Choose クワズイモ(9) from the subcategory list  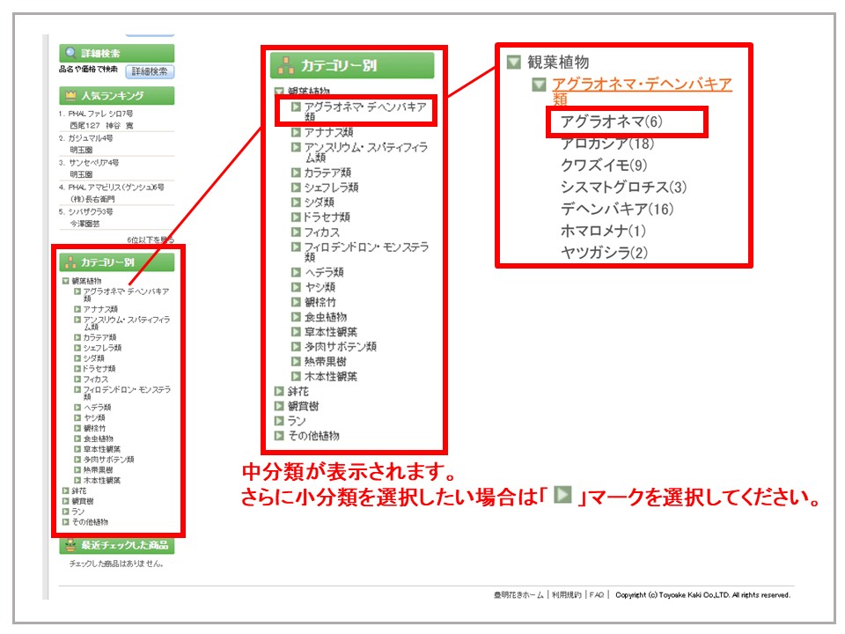coord(603,165)
